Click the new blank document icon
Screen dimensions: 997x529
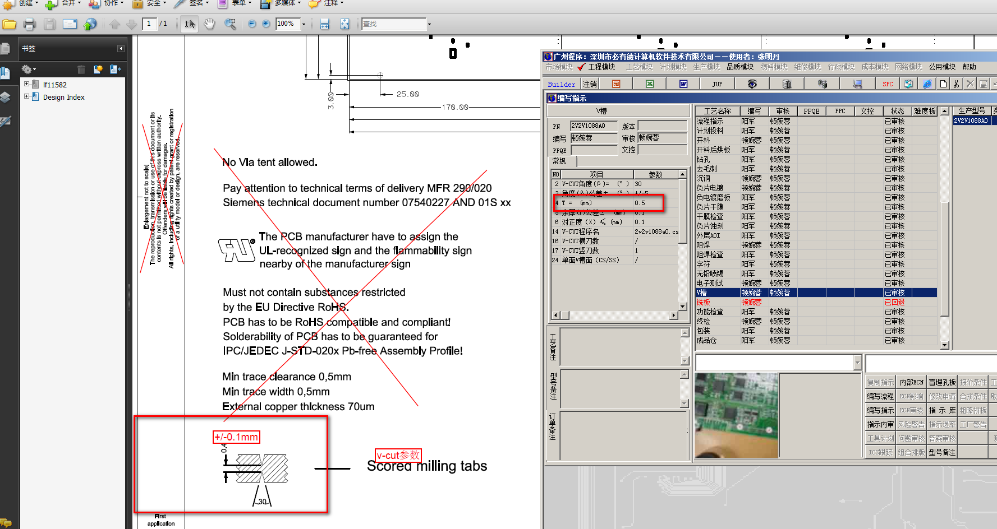(x=944, y=84)
